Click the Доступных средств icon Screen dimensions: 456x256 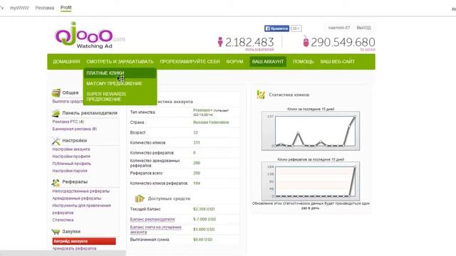[140, 198]
